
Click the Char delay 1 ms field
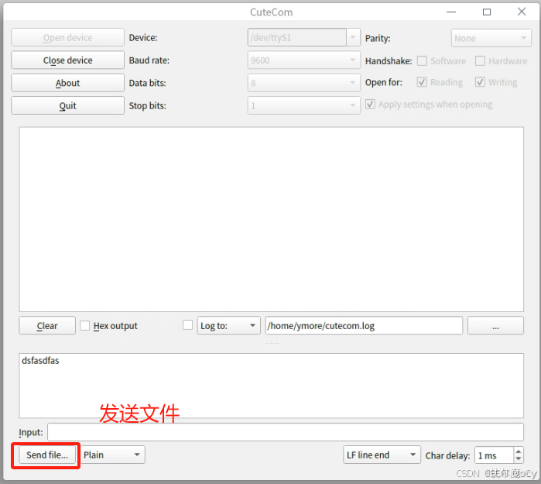click(494, 455)
